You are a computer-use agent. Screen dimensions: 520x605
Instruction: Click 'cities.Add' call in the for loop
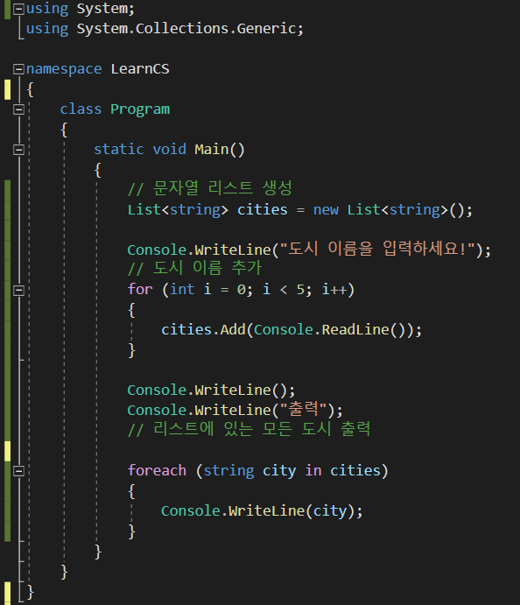(x=203, y=330)
